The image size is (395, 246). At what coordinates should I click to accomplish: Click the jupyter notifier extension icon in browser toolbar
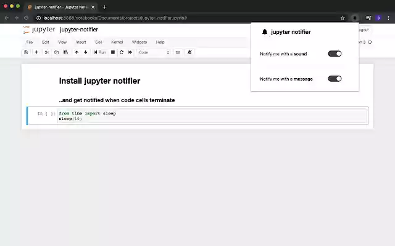click(x=355, y=18)
